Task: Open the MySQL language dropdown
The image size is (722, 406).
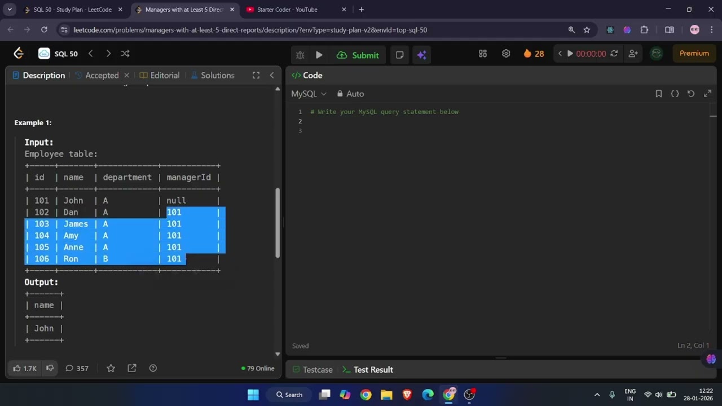Action: pyautogui.click(x=309, y=94)
